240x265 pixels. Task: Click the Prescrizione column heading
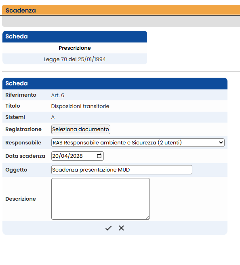[x=75, y=48]
